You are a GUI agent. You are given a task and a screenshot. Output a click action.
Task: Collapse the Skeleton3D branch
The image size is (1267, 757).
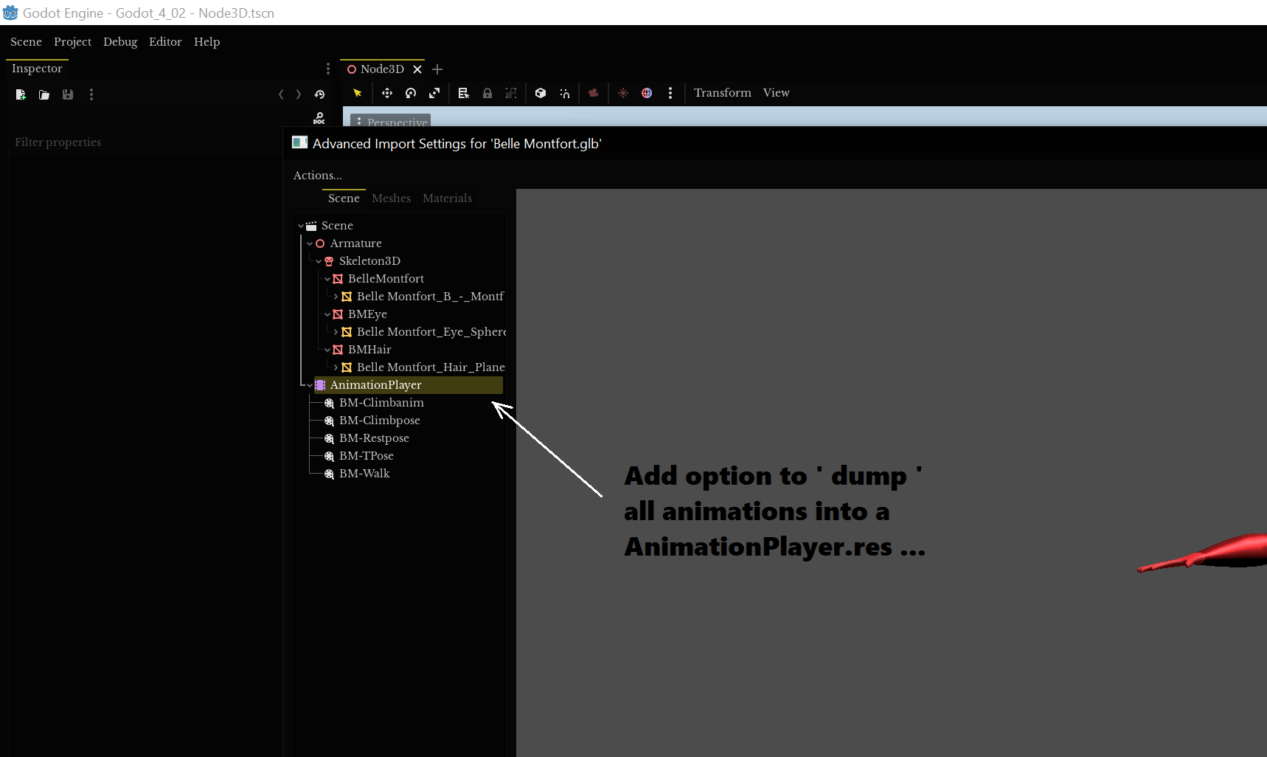pos(319,260)
